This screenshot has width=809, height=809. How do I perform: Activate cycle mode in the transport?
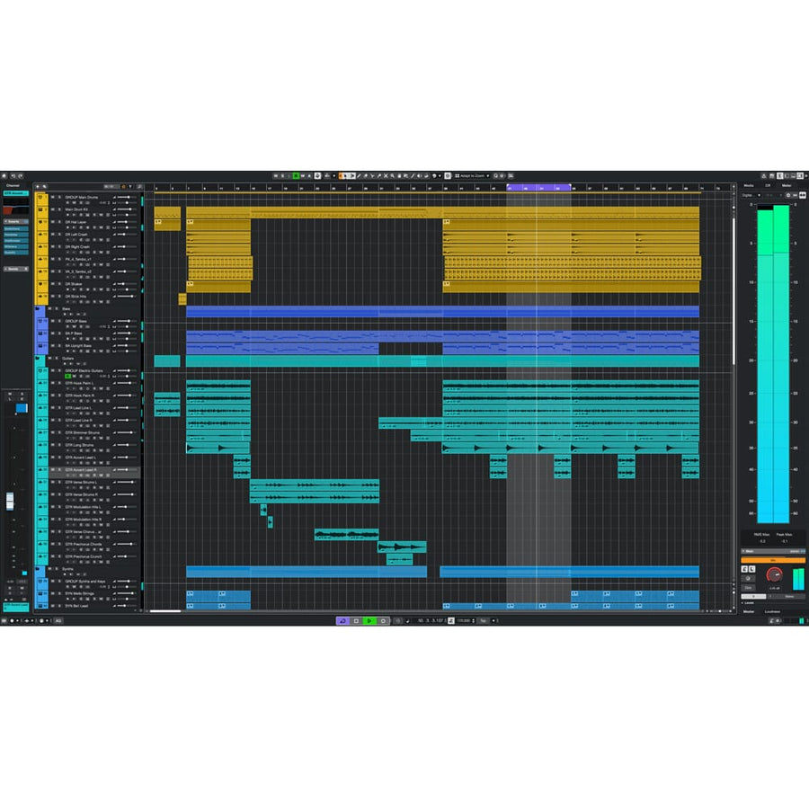[344, 620]
